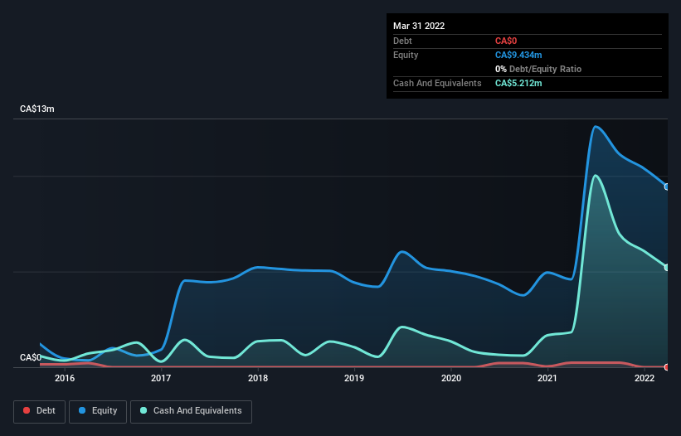The width and height of the screenshot is (681, 436).
Task: Click the teal Cash And Equivalents legend dot
Action: (x=143, y=410)
